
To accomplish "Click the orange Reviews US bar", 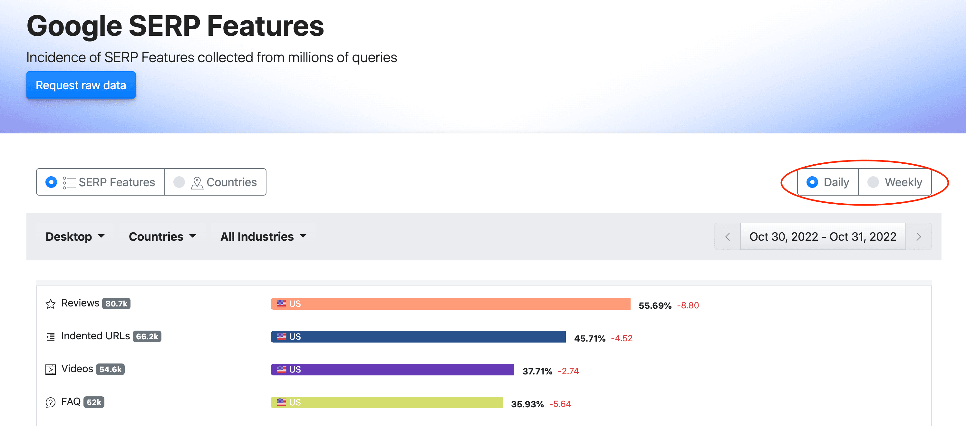I will (x=450, y=304).
